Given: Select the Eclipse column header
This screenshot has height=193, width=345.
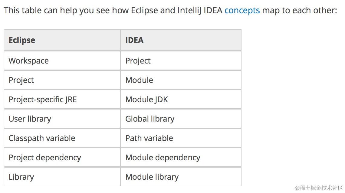Looking at the screenshot, I should [x=62, y=40].
